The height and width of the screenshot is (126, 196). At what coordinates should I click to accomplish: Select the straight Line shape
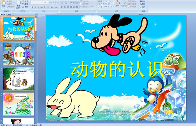coord(104,1)
